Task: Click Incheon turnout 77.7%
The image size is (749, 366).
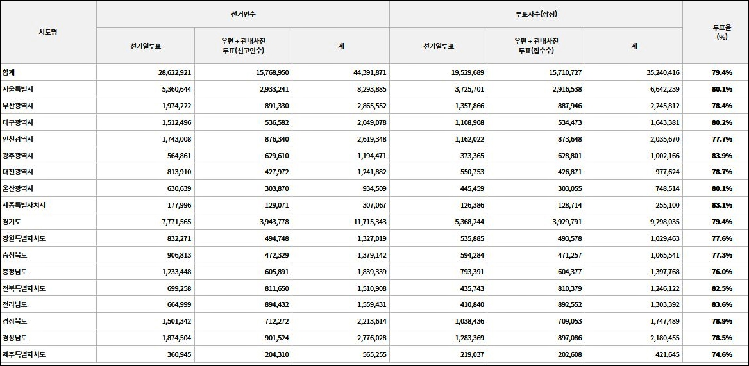Action: point(722,139)
